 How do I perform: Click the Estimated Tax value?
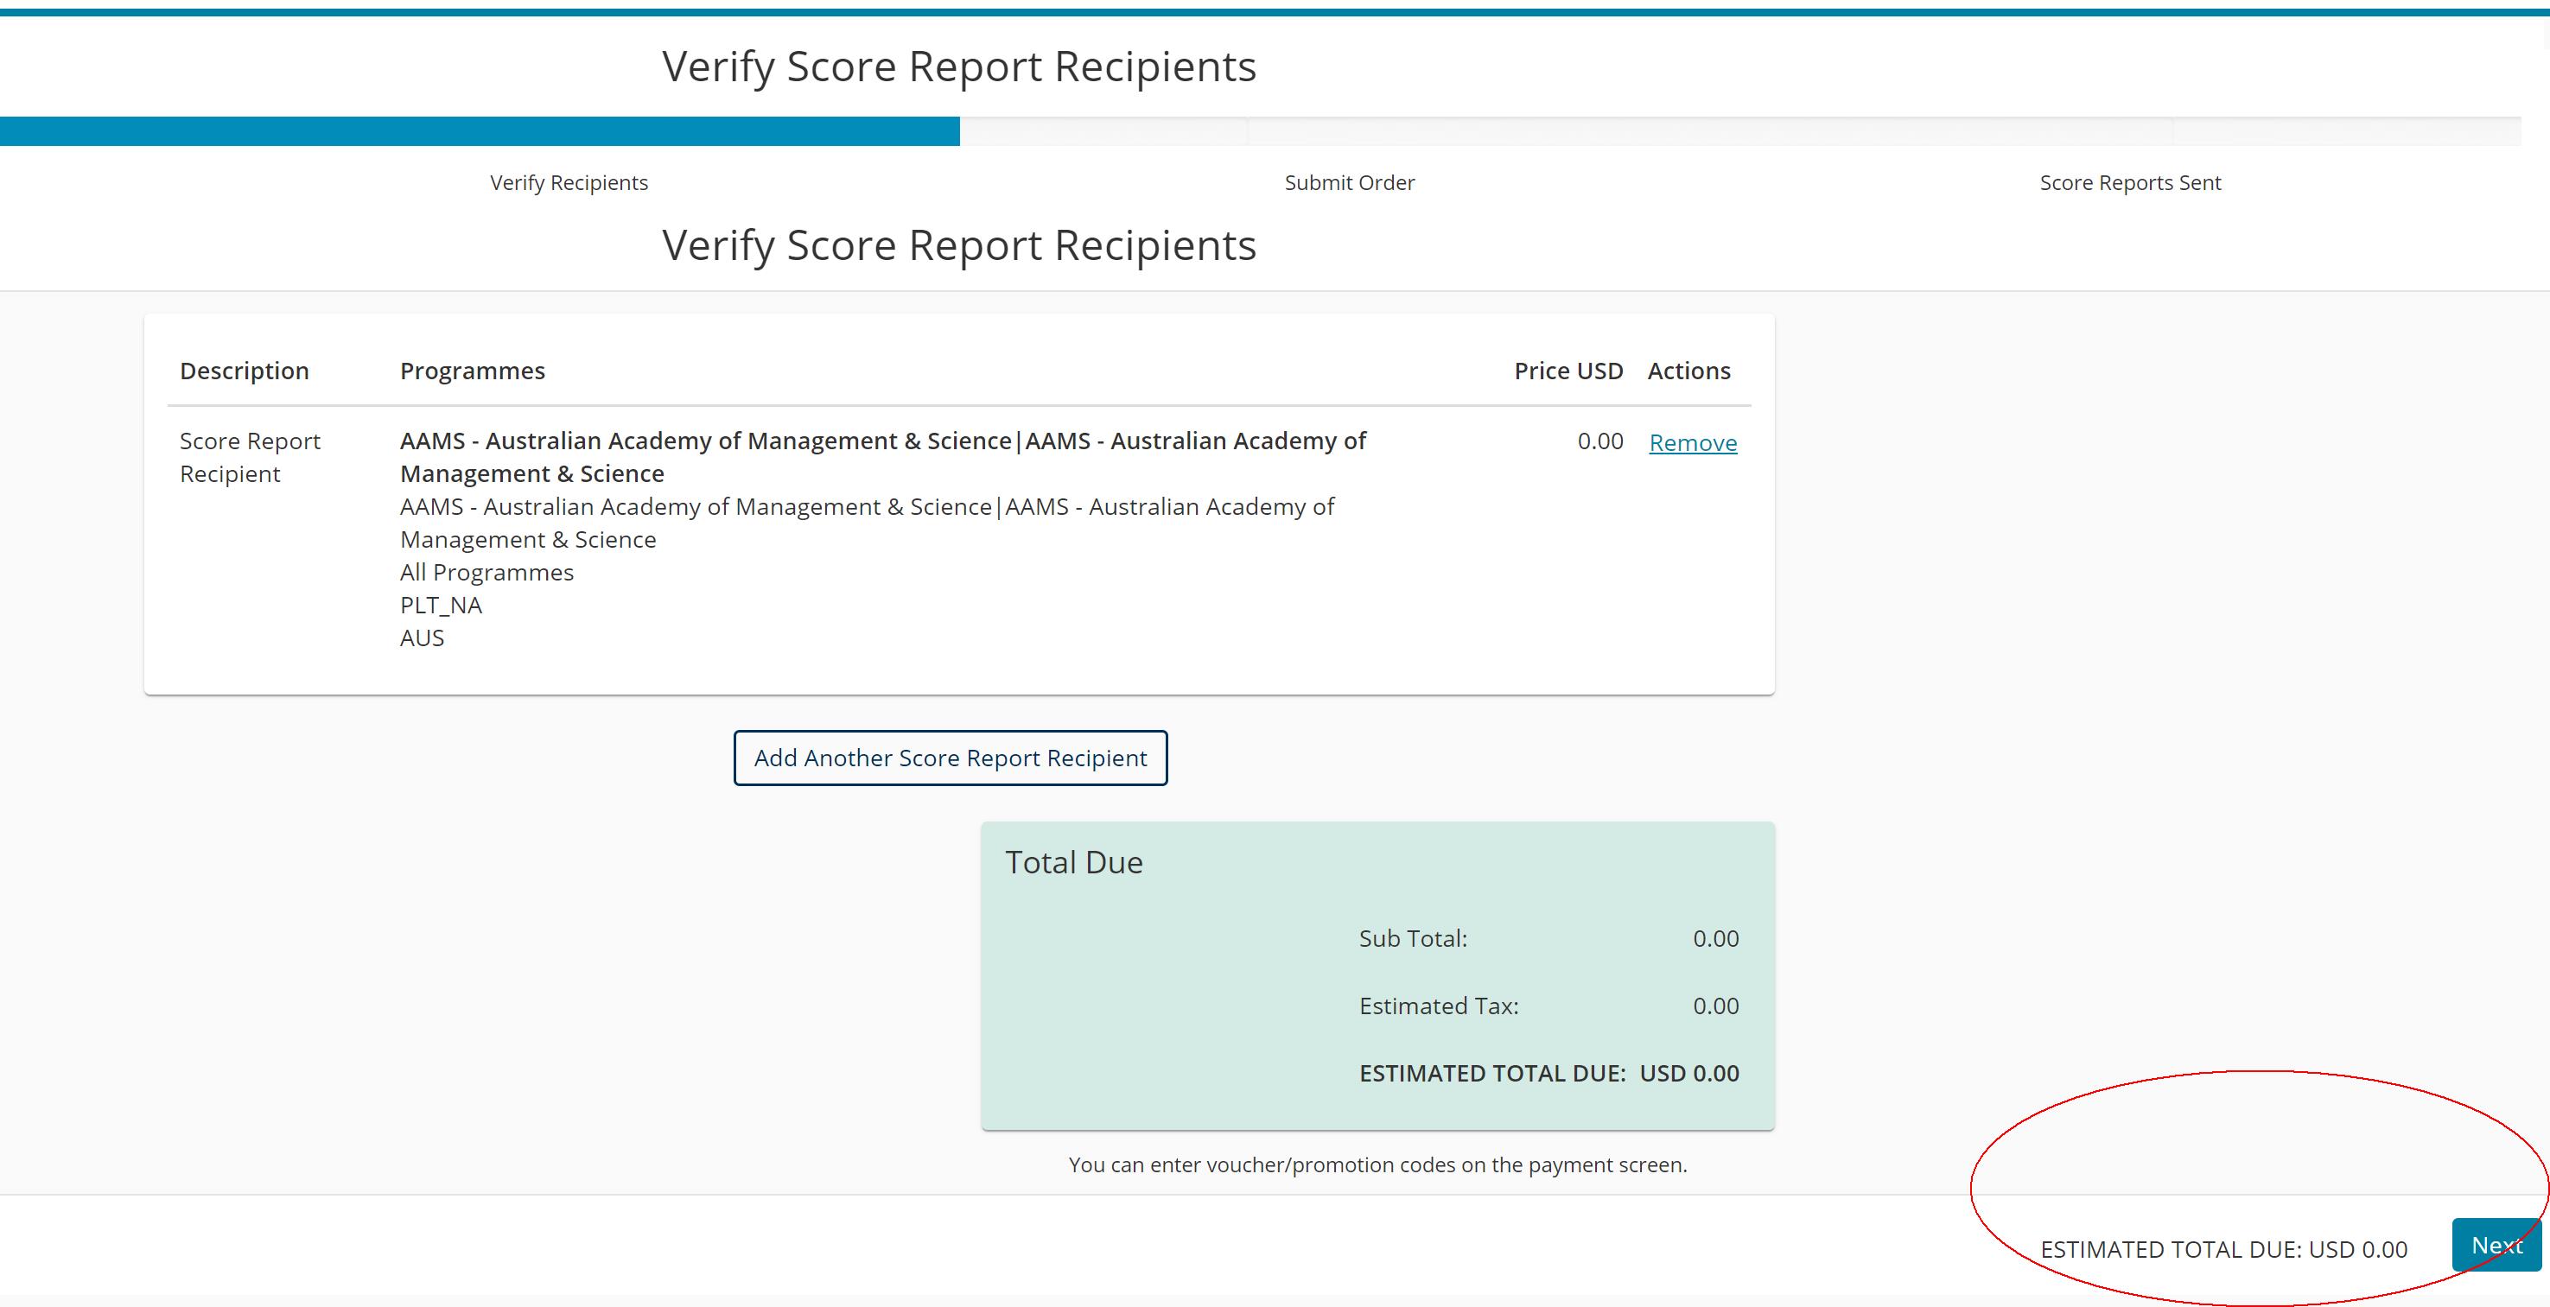pos(1714,1006)
